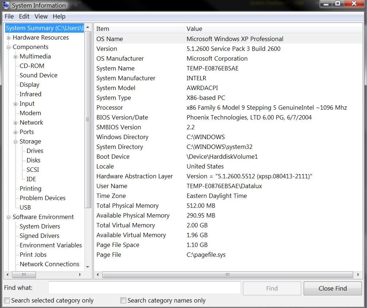Click the tree pane horizontal scroll-right arrow
Viewport: 367px width, 308px height.
80,275
